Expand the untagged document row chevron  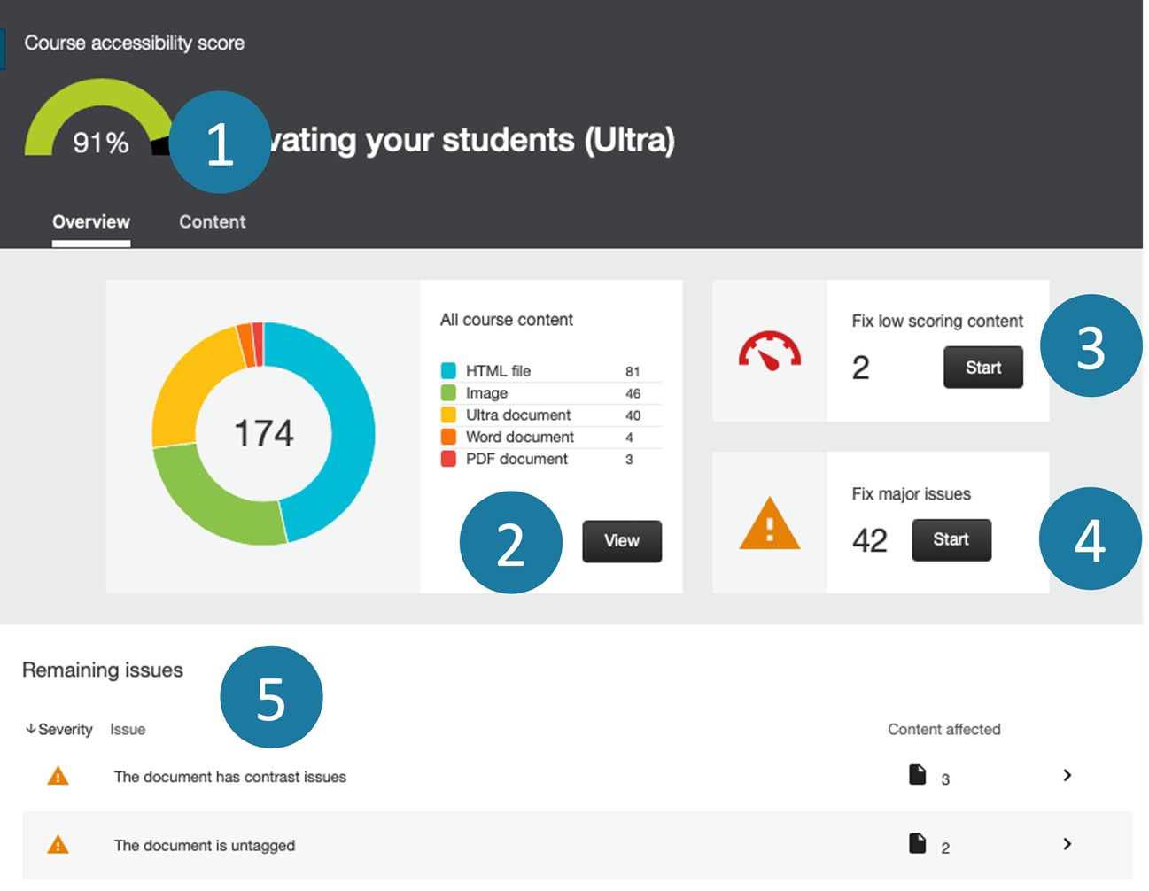1067,844
